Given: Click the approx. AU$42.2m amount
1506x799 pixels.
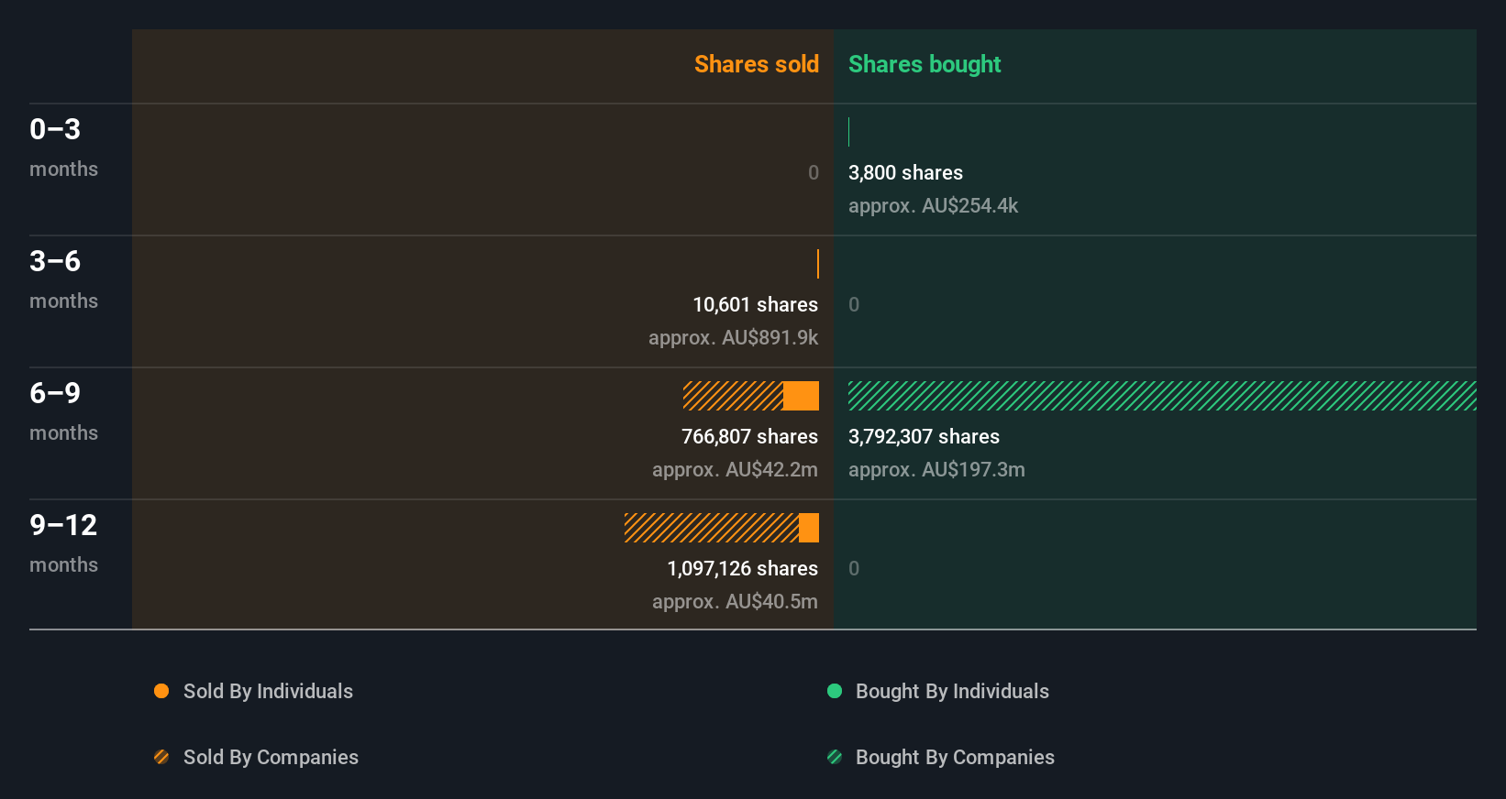Looking at the screenshot, I should point(735,469).
